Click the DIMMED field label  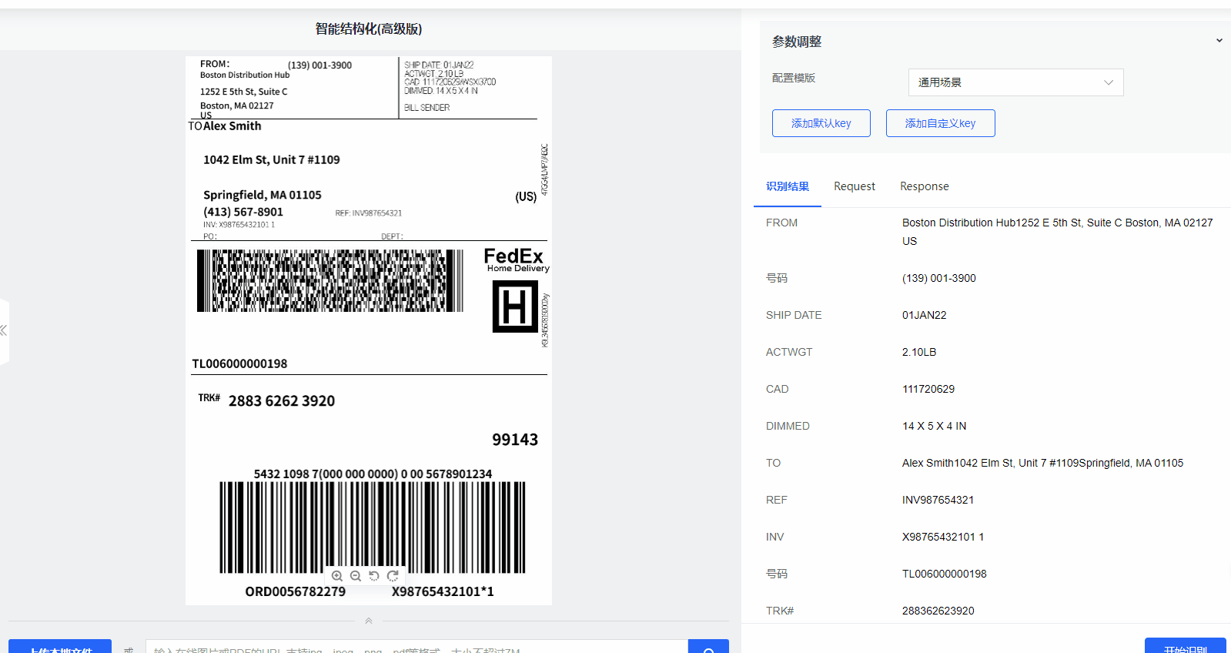[788, 426]
